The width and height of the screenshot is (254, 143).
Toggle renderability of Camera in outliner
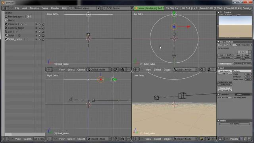click(43, 24)
